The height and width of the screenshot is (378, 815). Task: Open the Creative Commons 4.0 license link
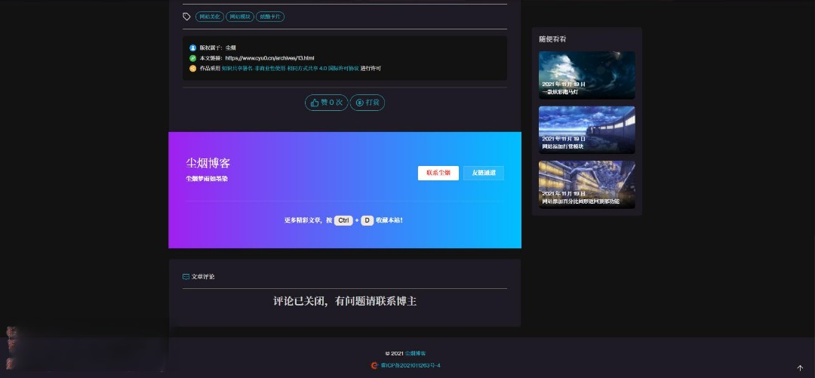(290, 68)
